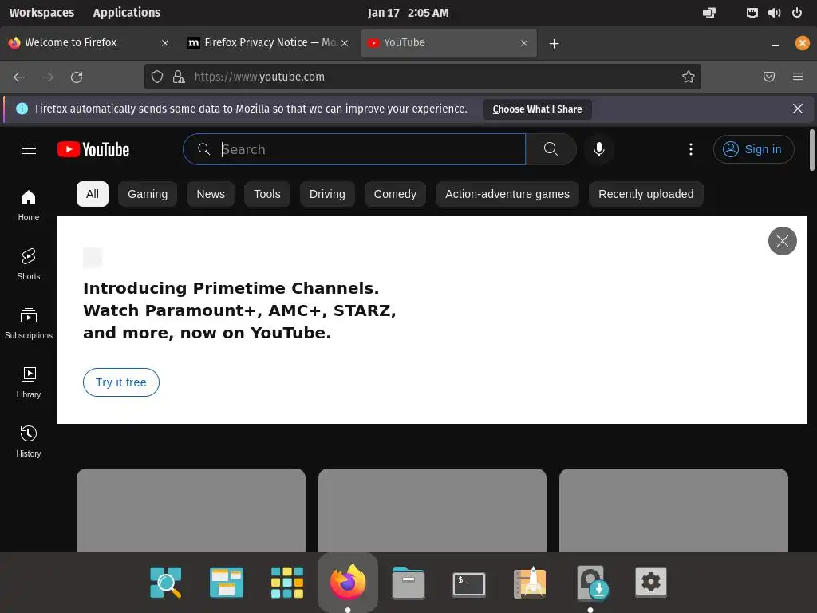The width and height of the screenshot is (817, 613).
Task: Open volume control in system tray
Action: (x=774, y=13)
